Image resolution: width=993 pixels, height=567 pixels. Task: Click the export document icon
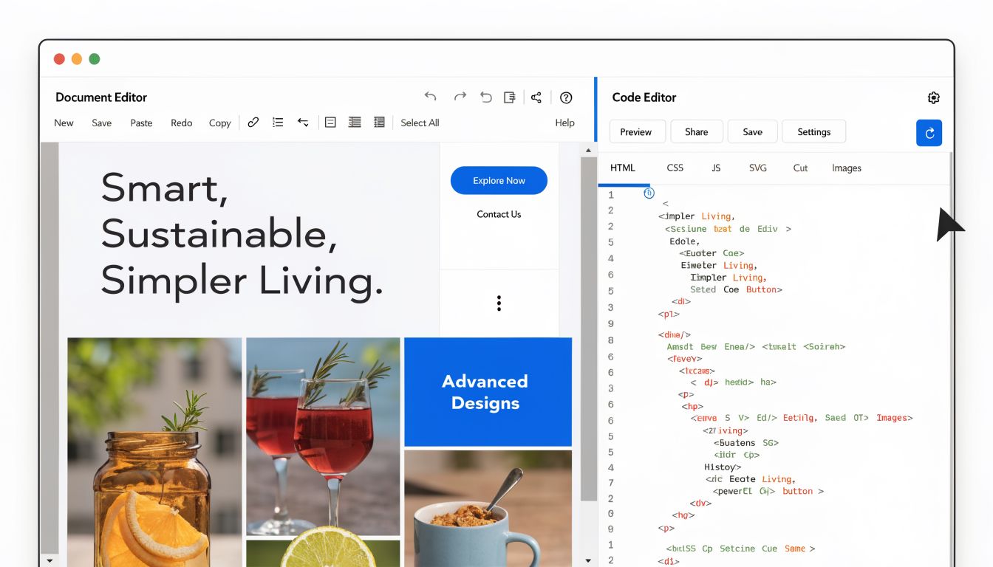click(x=509, y=97)
